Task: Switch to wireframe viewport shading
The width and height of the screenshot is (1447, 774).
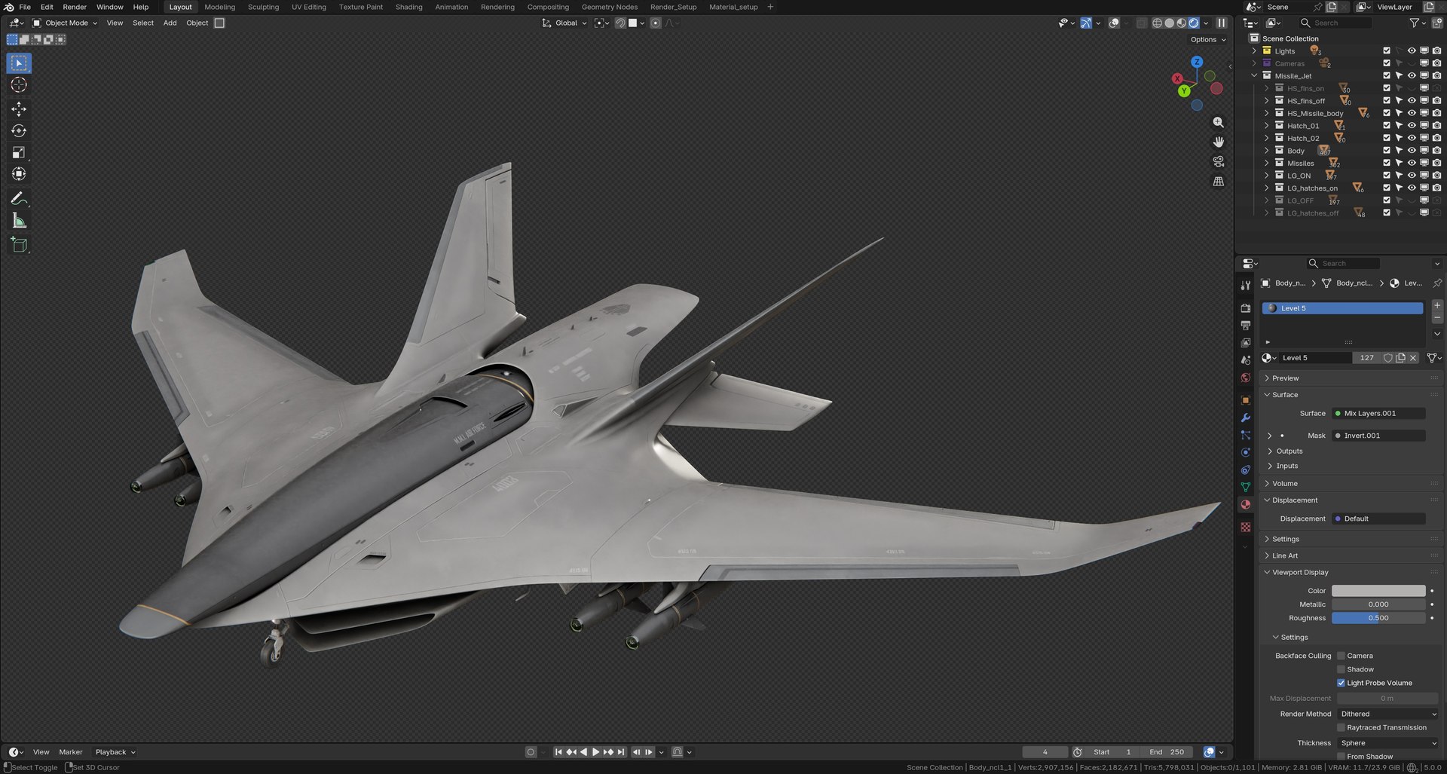Action: pyautogui.click(x=1157, y=23)
